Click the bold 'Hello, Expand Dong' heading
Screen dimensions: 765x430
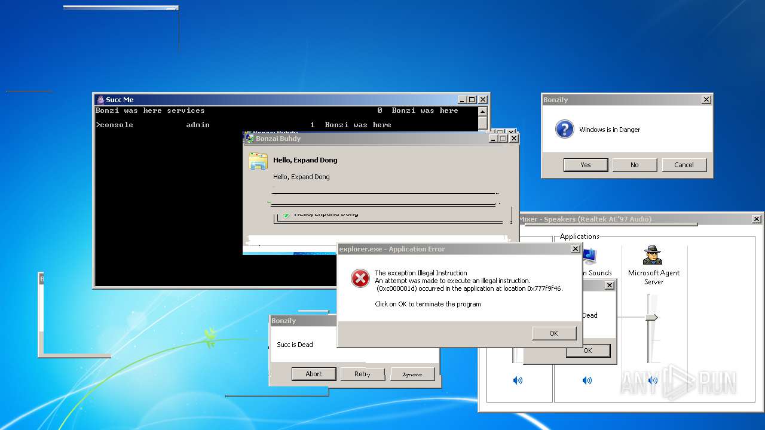coord(305,160)
